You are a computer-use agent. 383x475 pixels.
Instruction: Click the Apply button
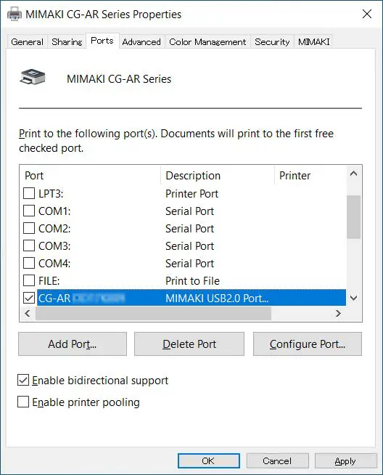tap(346, 460)
